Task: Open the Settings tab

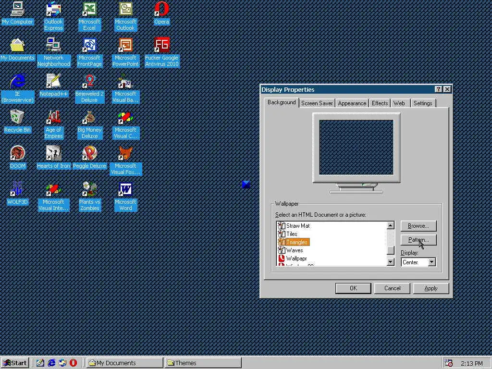Action: click(423, 103)
